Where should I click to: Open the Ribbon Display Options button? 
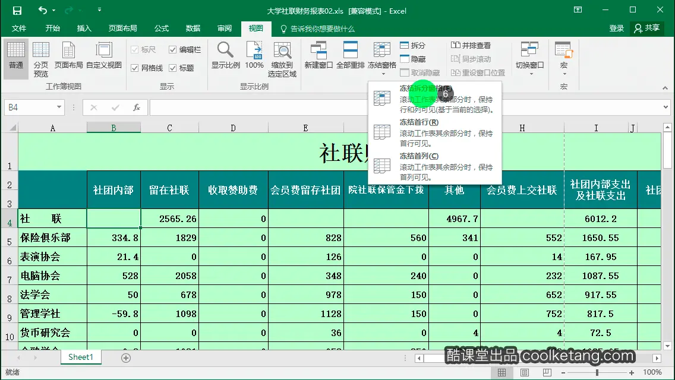tap(578, 10)
